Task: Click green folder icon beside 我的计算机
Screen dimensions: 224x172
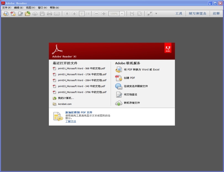Action: click(x=54, y=98)
